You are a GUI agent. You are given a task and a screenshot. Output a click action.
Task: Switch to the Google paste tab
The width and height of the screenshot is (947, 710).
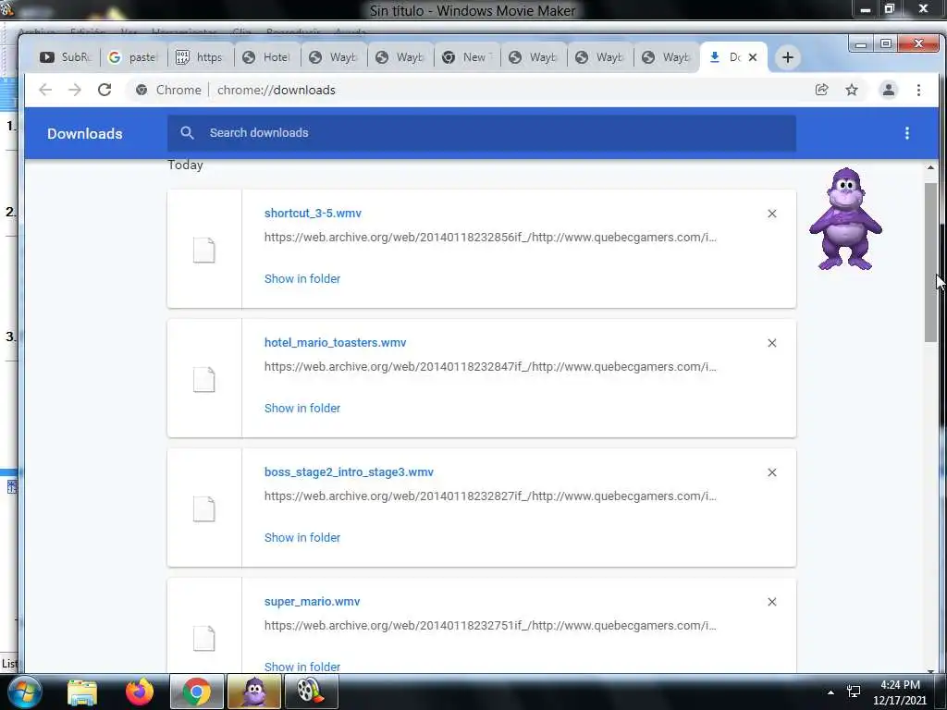(x=133, y=57)
